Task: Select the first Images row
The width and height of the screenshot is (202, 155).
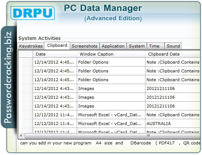Action: click(116, 88)
